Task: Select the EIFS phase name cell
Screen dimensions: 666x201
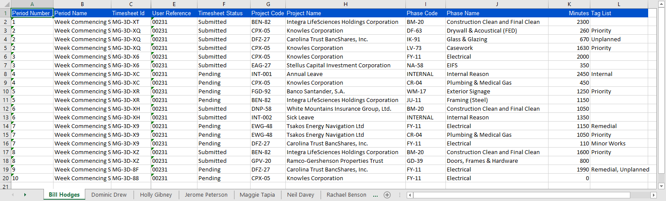Action: coord(497,65)
